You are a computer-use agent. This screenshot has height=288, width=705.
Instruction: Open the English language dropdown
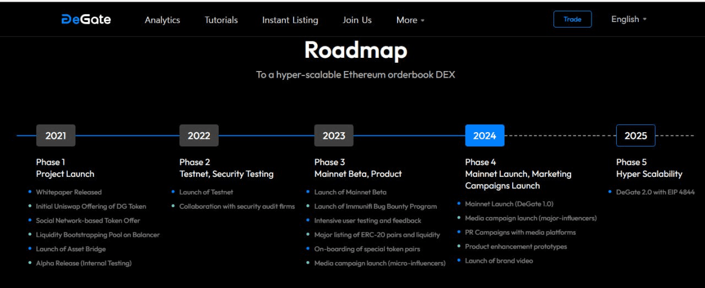(x=628, y=19)
